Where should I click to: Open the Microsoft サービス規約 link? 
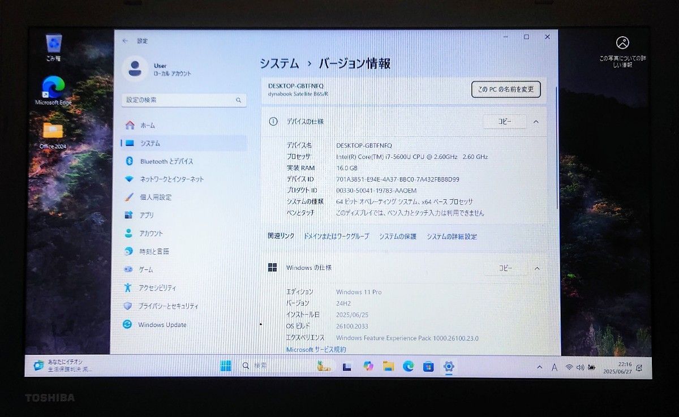(x=316, y=350)
